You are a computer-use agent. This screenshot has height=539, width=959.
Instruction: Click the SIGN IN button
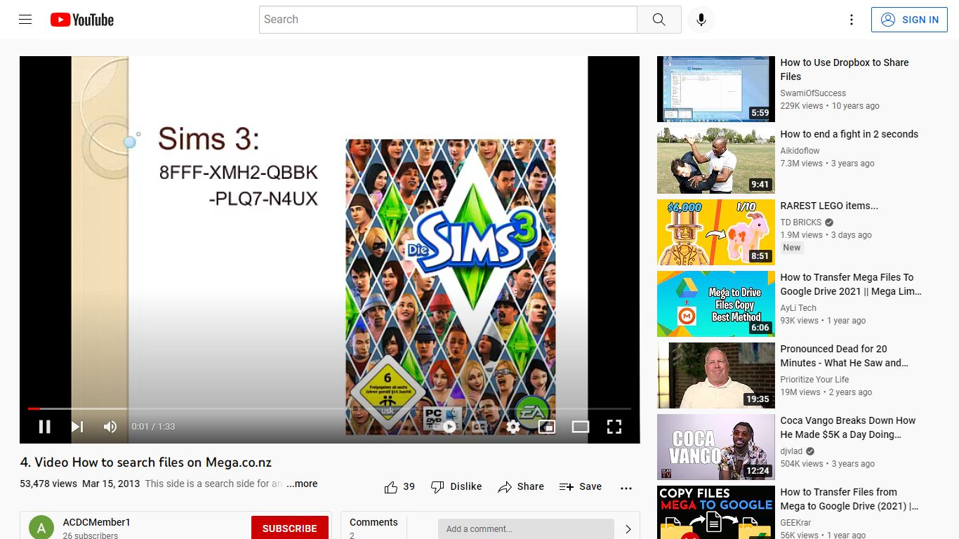[909, 20]
